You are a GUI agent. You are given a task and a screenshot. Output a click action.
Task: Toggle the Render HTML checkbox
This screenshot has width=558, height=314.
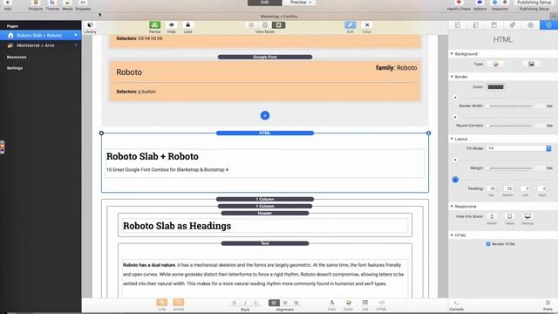click(x=488, y=244)
